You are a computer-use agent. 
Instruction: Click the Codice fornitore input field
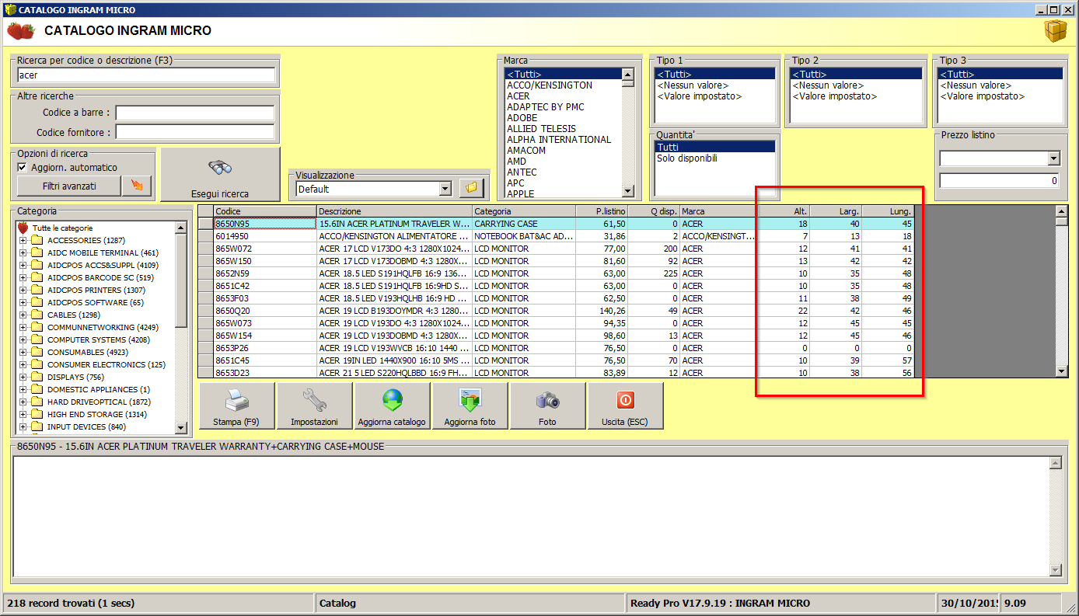tap(195, 132)
